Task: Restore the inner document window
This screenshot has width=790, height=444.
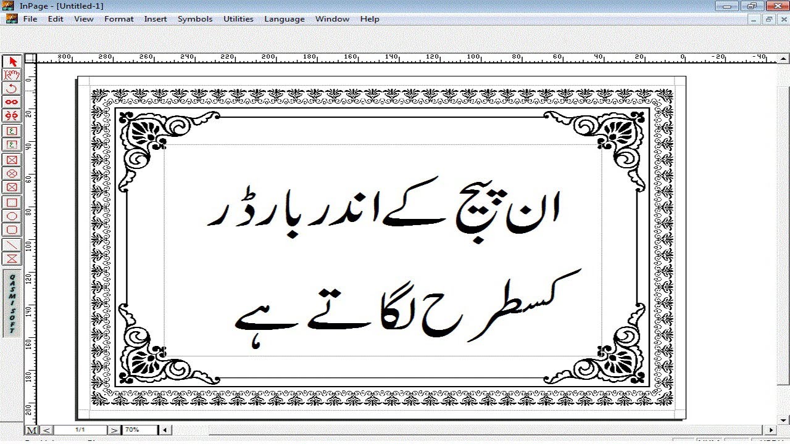Action: click(768, 19)
